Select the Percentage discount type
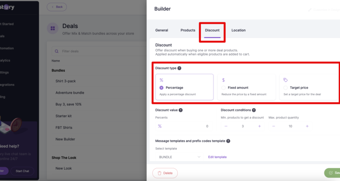The width and height of the screenshot is (340, 181). 161,87
